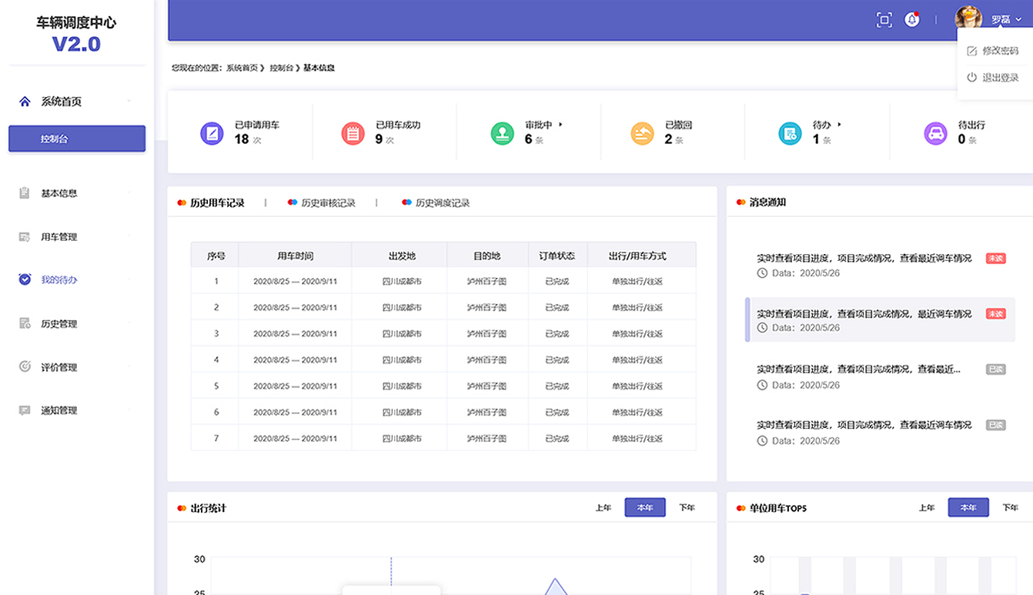
Task: Select 修改密码 from user menu
Action: pos(1000,51)
